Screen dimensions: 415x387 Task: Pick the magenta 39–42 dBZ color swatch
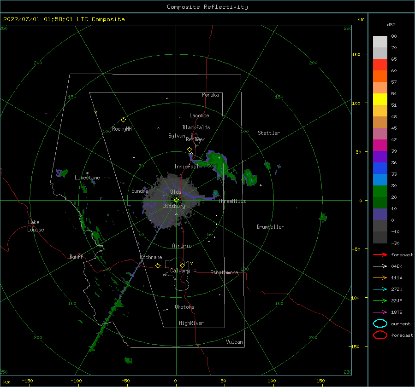pos(380,145)
